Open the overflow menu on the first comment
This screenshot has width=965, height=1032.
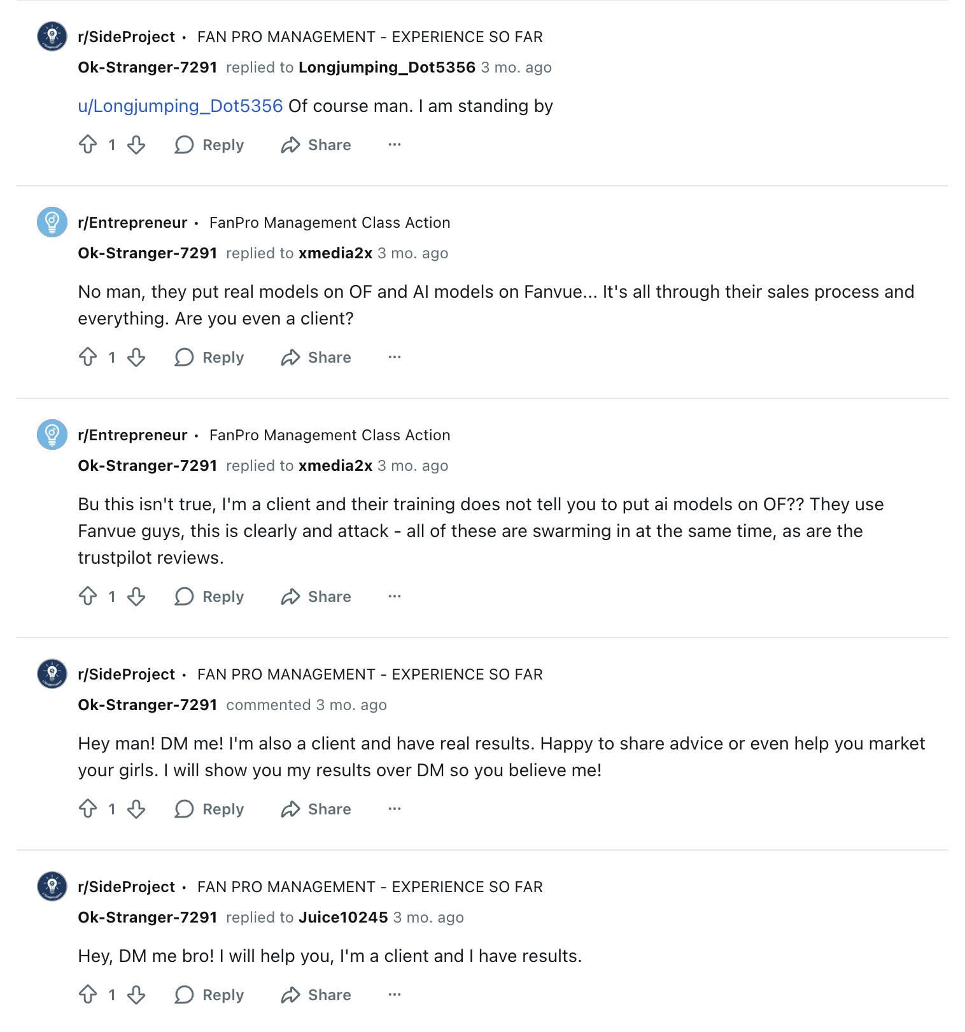pos(395,144)
